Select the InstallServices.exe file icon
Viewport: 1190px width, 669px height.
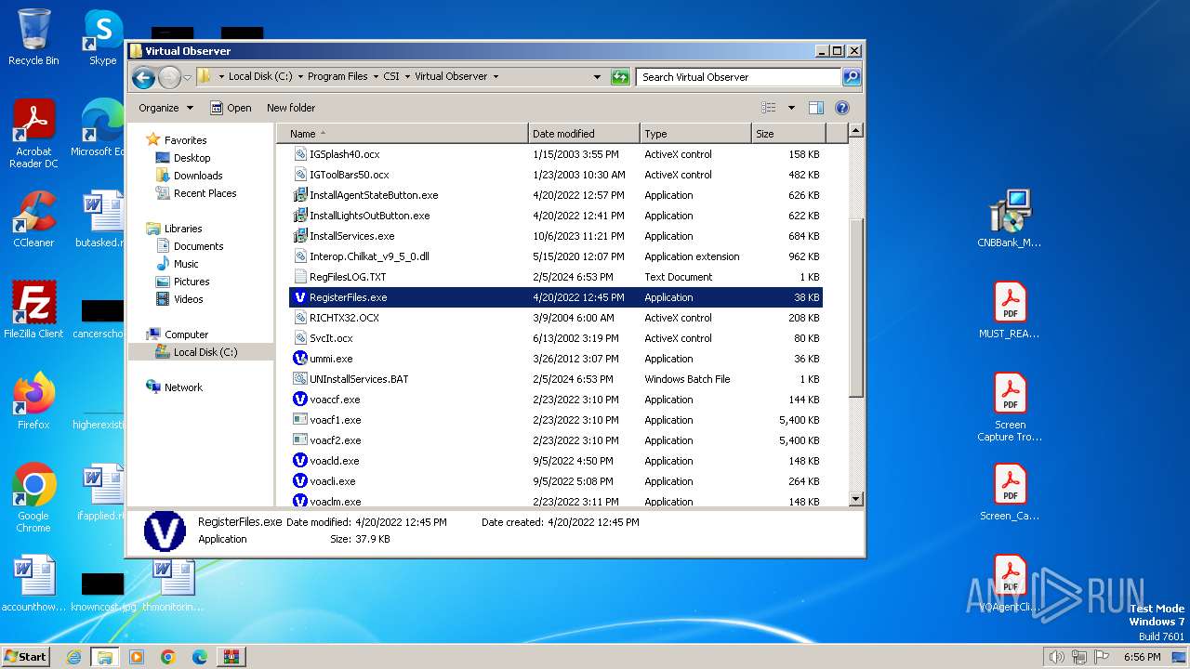click(300, 236)
